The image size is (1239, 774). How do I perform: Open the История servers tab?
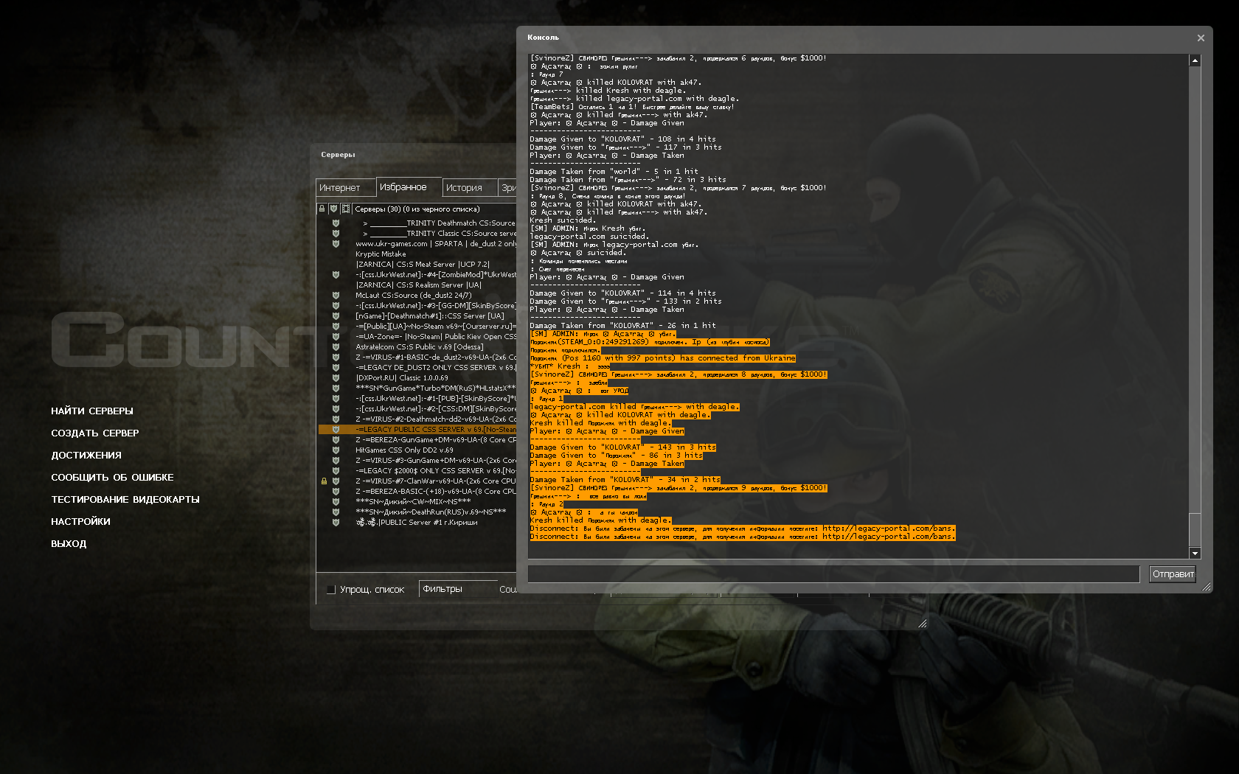pyautogui.click(x=469, y=187)
